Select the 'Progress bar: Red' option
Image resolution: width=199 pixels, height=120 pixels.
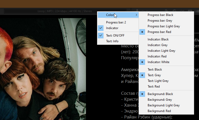159,32
